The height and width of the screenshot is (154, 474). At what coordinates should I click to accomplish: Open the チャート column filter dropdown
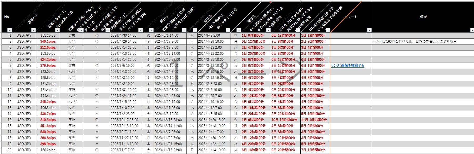(369, 30)
